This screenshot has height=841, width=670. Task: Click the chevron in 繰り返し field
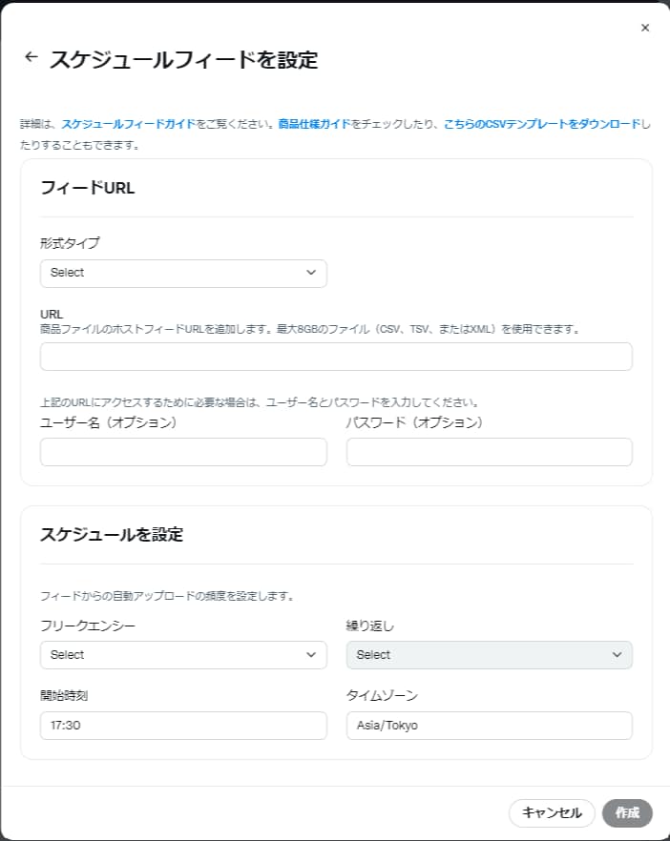coord(617,655)
